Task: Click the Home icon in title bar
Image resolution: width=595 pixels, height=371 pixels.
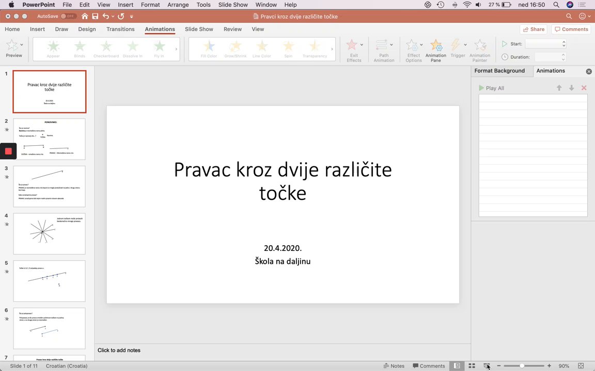Action: (85, 16)
